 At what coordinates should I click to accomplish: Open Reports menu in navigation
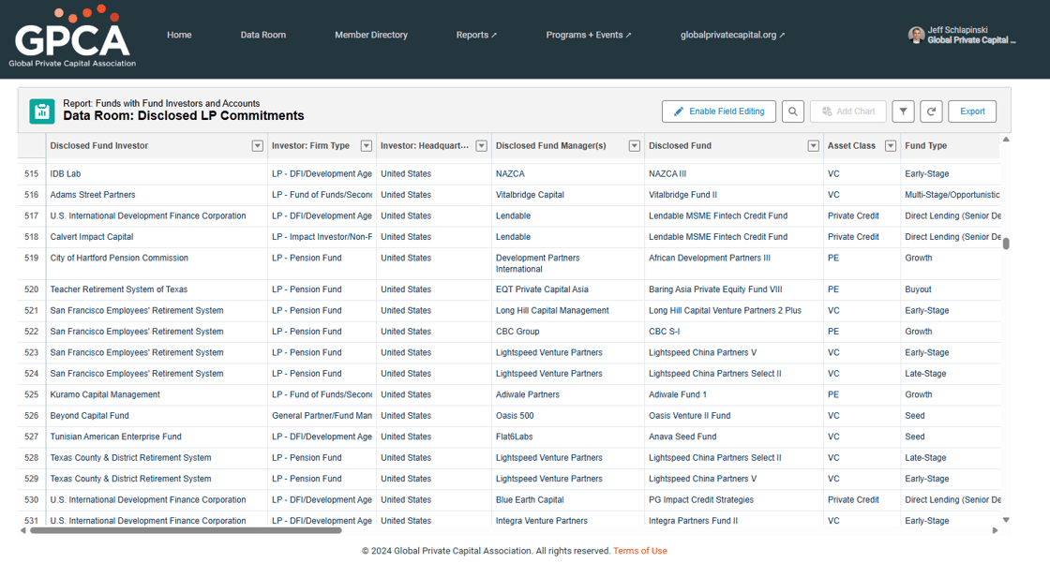point(476,35)
